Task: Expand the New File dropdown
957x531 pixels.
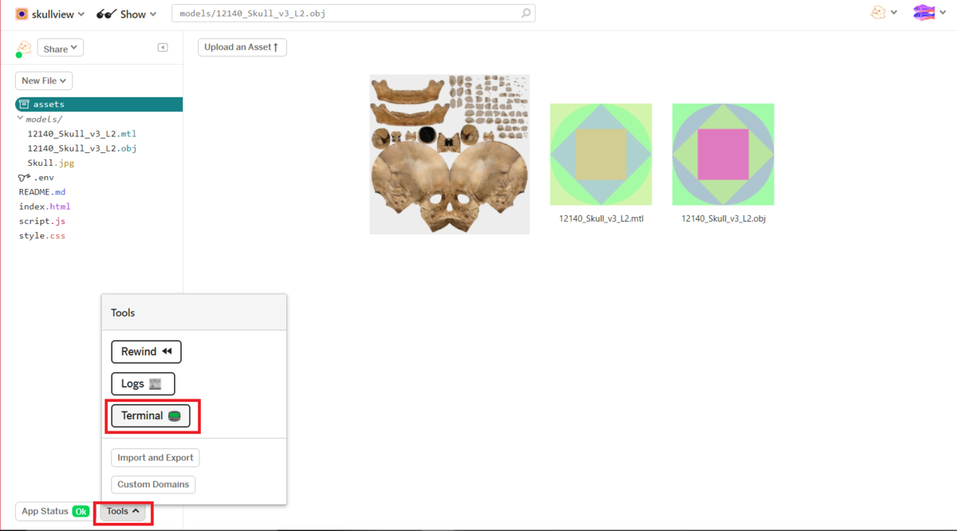Action: [43, 80]
